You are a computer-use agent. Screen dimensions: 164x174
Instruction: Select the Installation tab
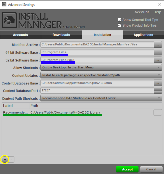[102, 35]
